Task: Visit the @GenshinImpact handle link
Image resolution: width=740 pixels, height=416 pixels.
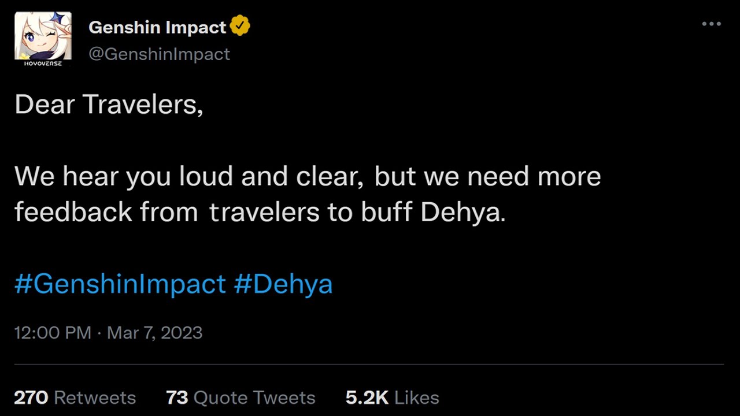Action: point(159,54)
